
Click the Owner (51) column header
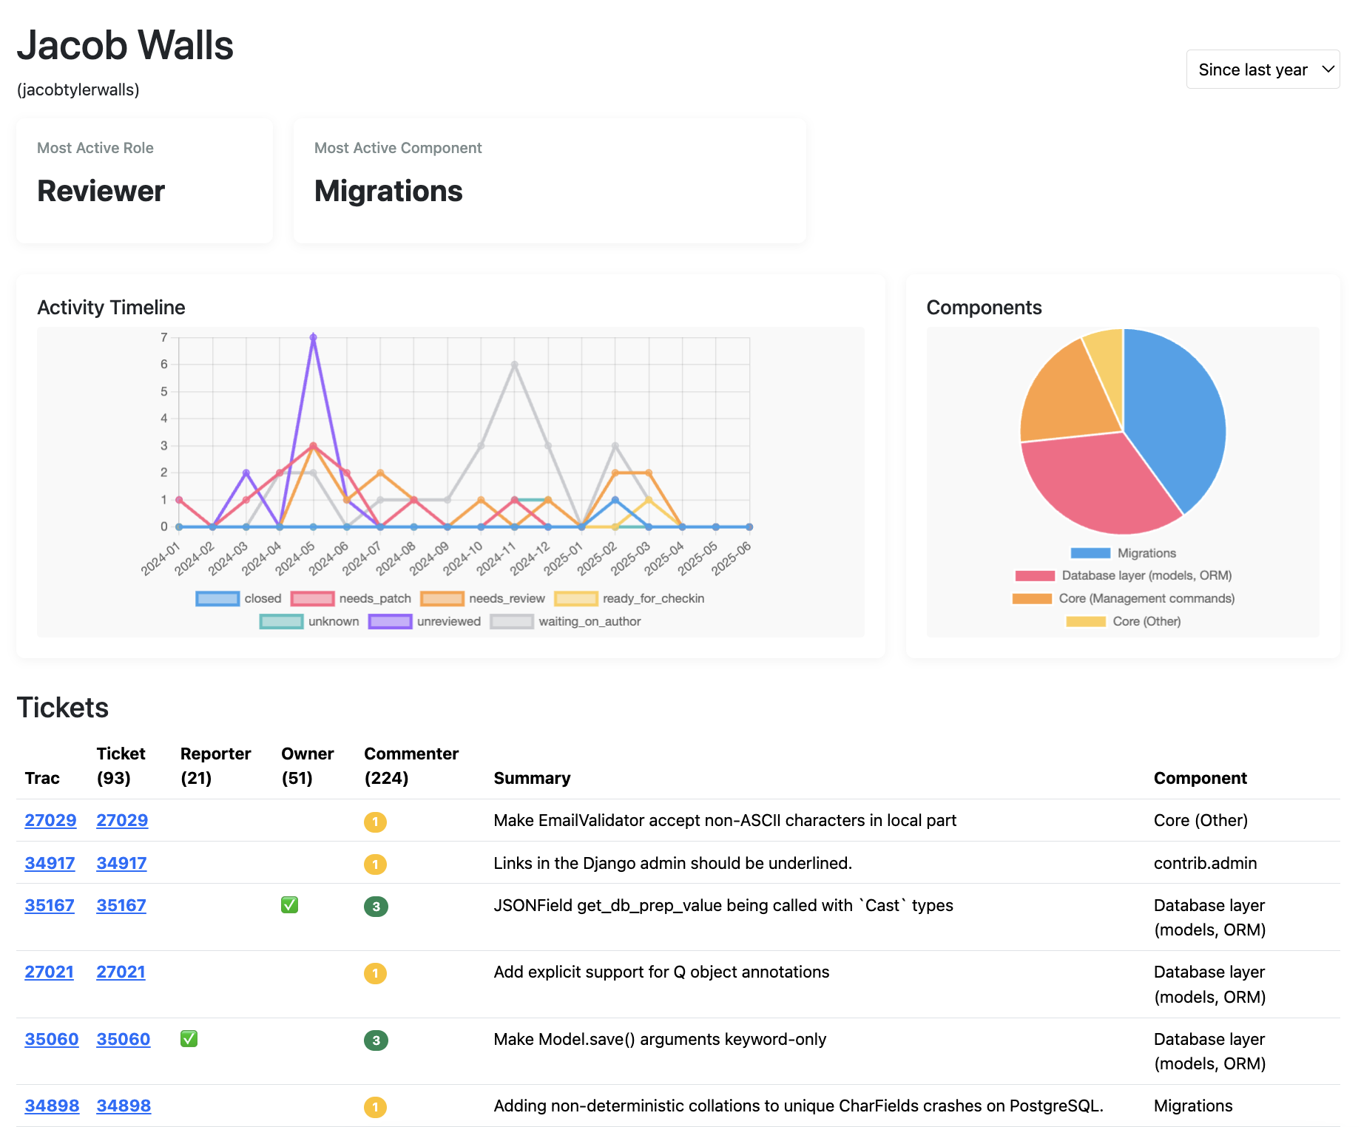[308, 765]
